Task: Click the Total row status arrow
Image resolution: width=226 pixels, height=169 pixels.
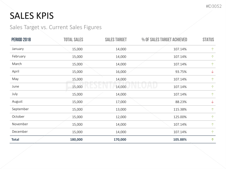Action: click(212, 140)
